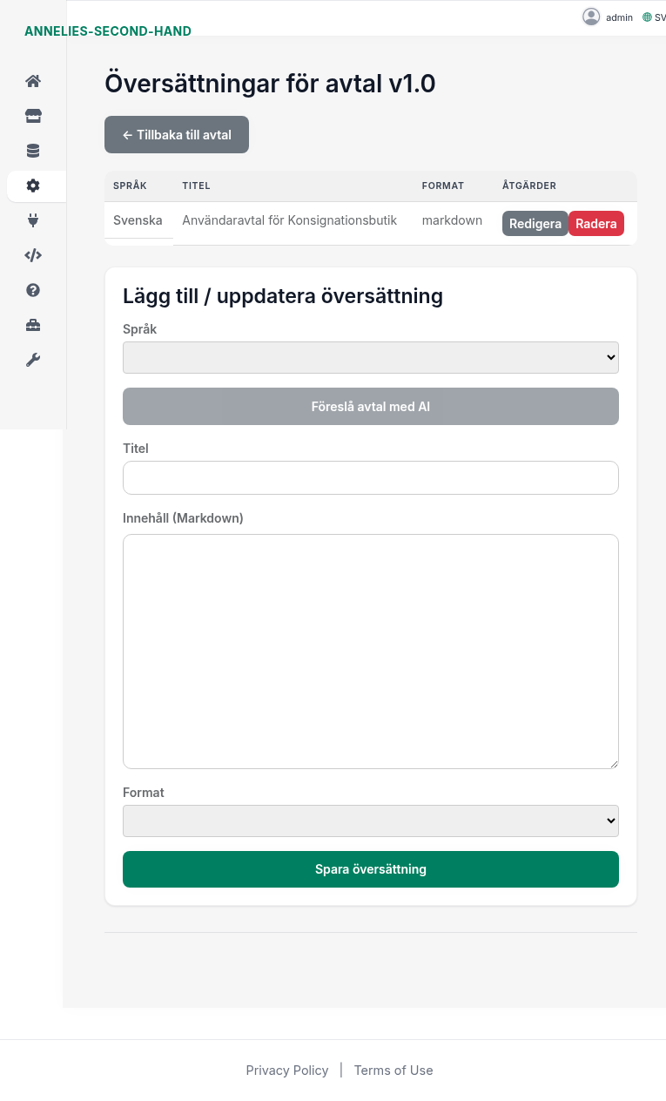This screenshot has height=1101, width=666.
Task: Select the storefront icon in the sidebar
Action: click(32, 115)
